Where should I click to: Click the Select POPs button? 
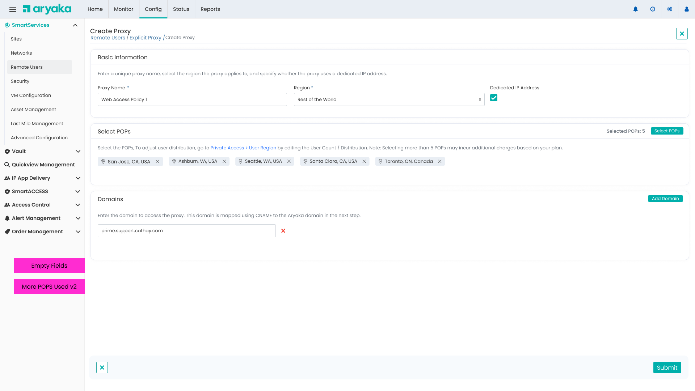(x=666, y=131)
